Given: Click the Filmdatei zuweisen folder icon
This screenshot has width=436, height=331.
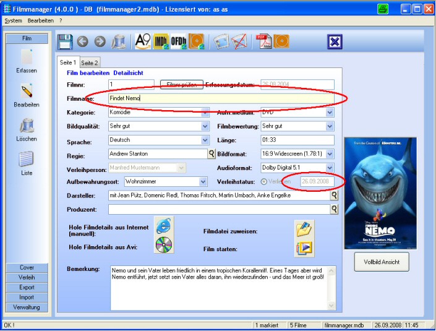Looking at the screenshot, I should coord(304,229).
